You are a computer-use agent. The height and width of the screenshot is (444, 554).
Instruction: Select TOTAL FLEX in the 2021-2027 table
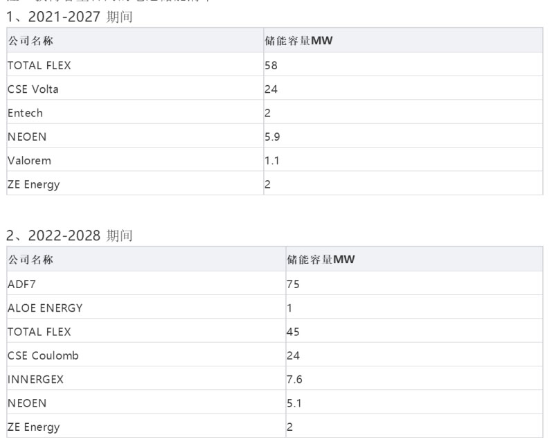pos(39,66)
